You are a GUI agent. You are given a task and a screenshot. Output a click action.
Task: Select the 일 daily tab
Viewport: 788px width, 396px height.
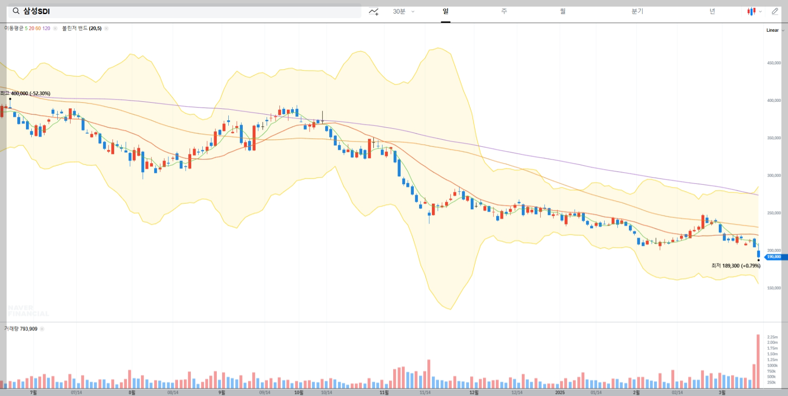pyautogui.click(x=446, y=11)
